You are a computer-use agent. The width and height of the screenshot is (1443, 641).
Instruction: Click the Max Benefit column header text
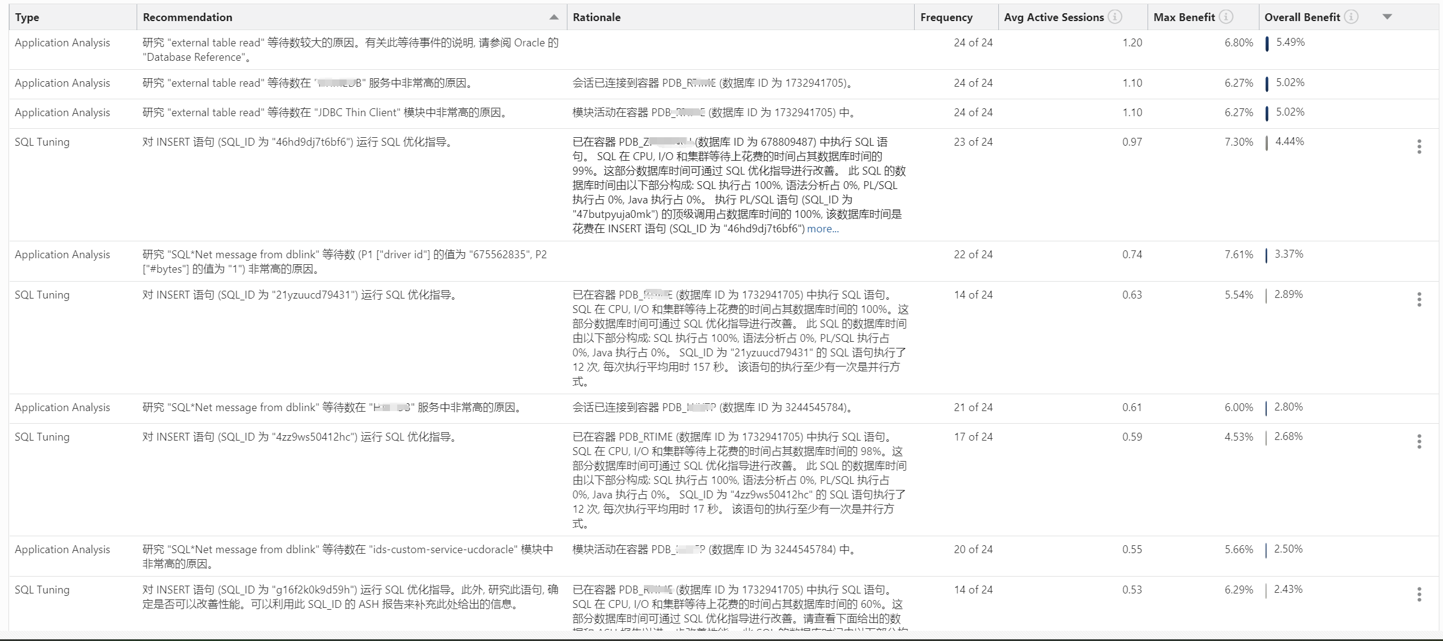1184,17
